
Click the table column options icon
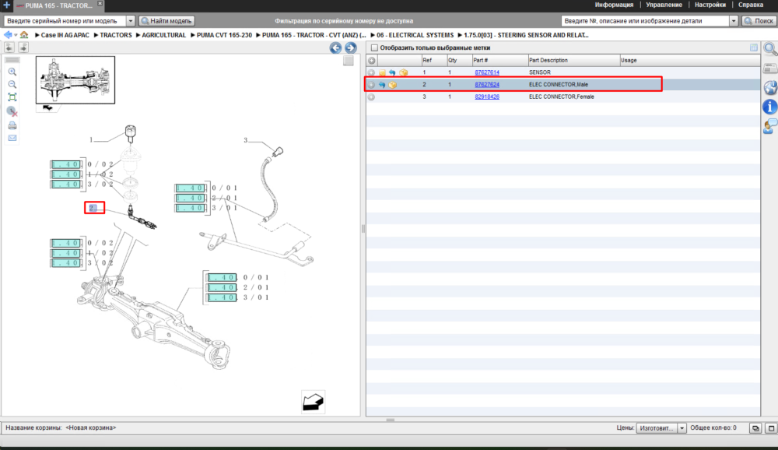tap(754, 47)
